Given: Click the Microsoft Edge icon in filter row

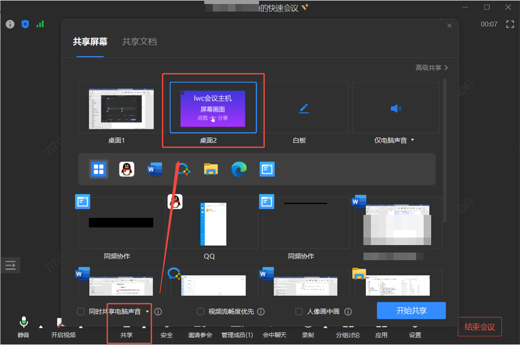Looking at the screenshot, I should (x=239, y=169).
